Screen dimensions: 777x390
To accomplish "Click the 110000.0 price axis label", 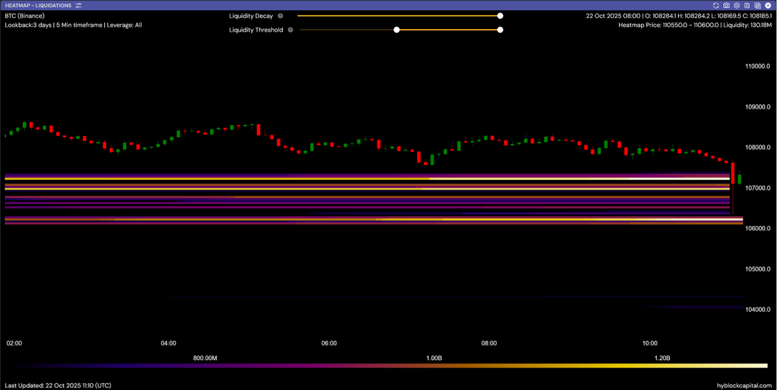I will coord(758,66).
